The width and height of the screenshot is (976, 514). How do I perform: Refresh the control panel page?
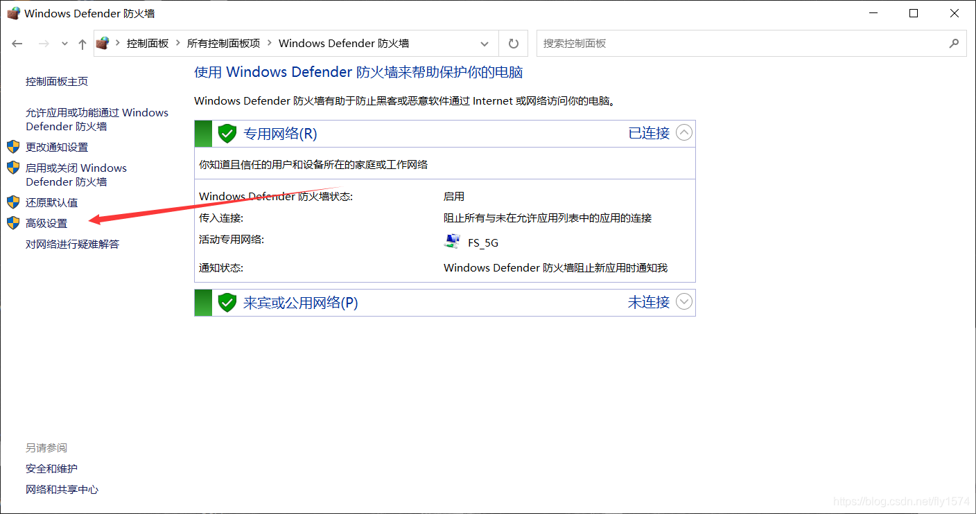point(514,44)
